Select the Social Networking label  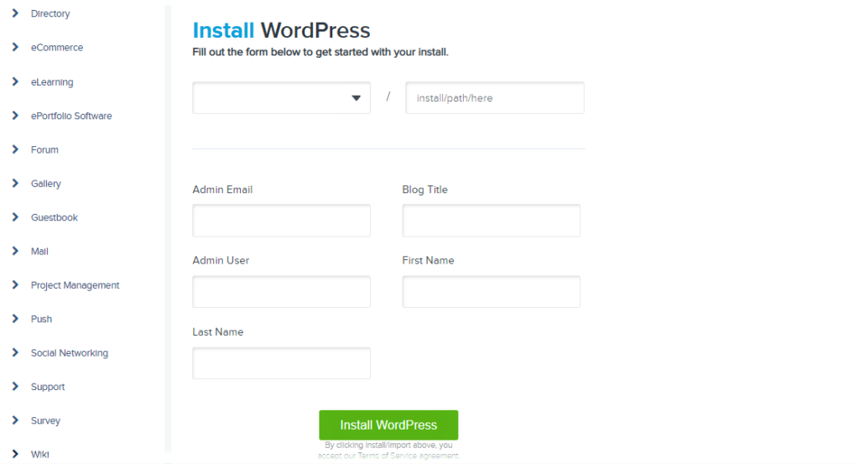point(70,353)
